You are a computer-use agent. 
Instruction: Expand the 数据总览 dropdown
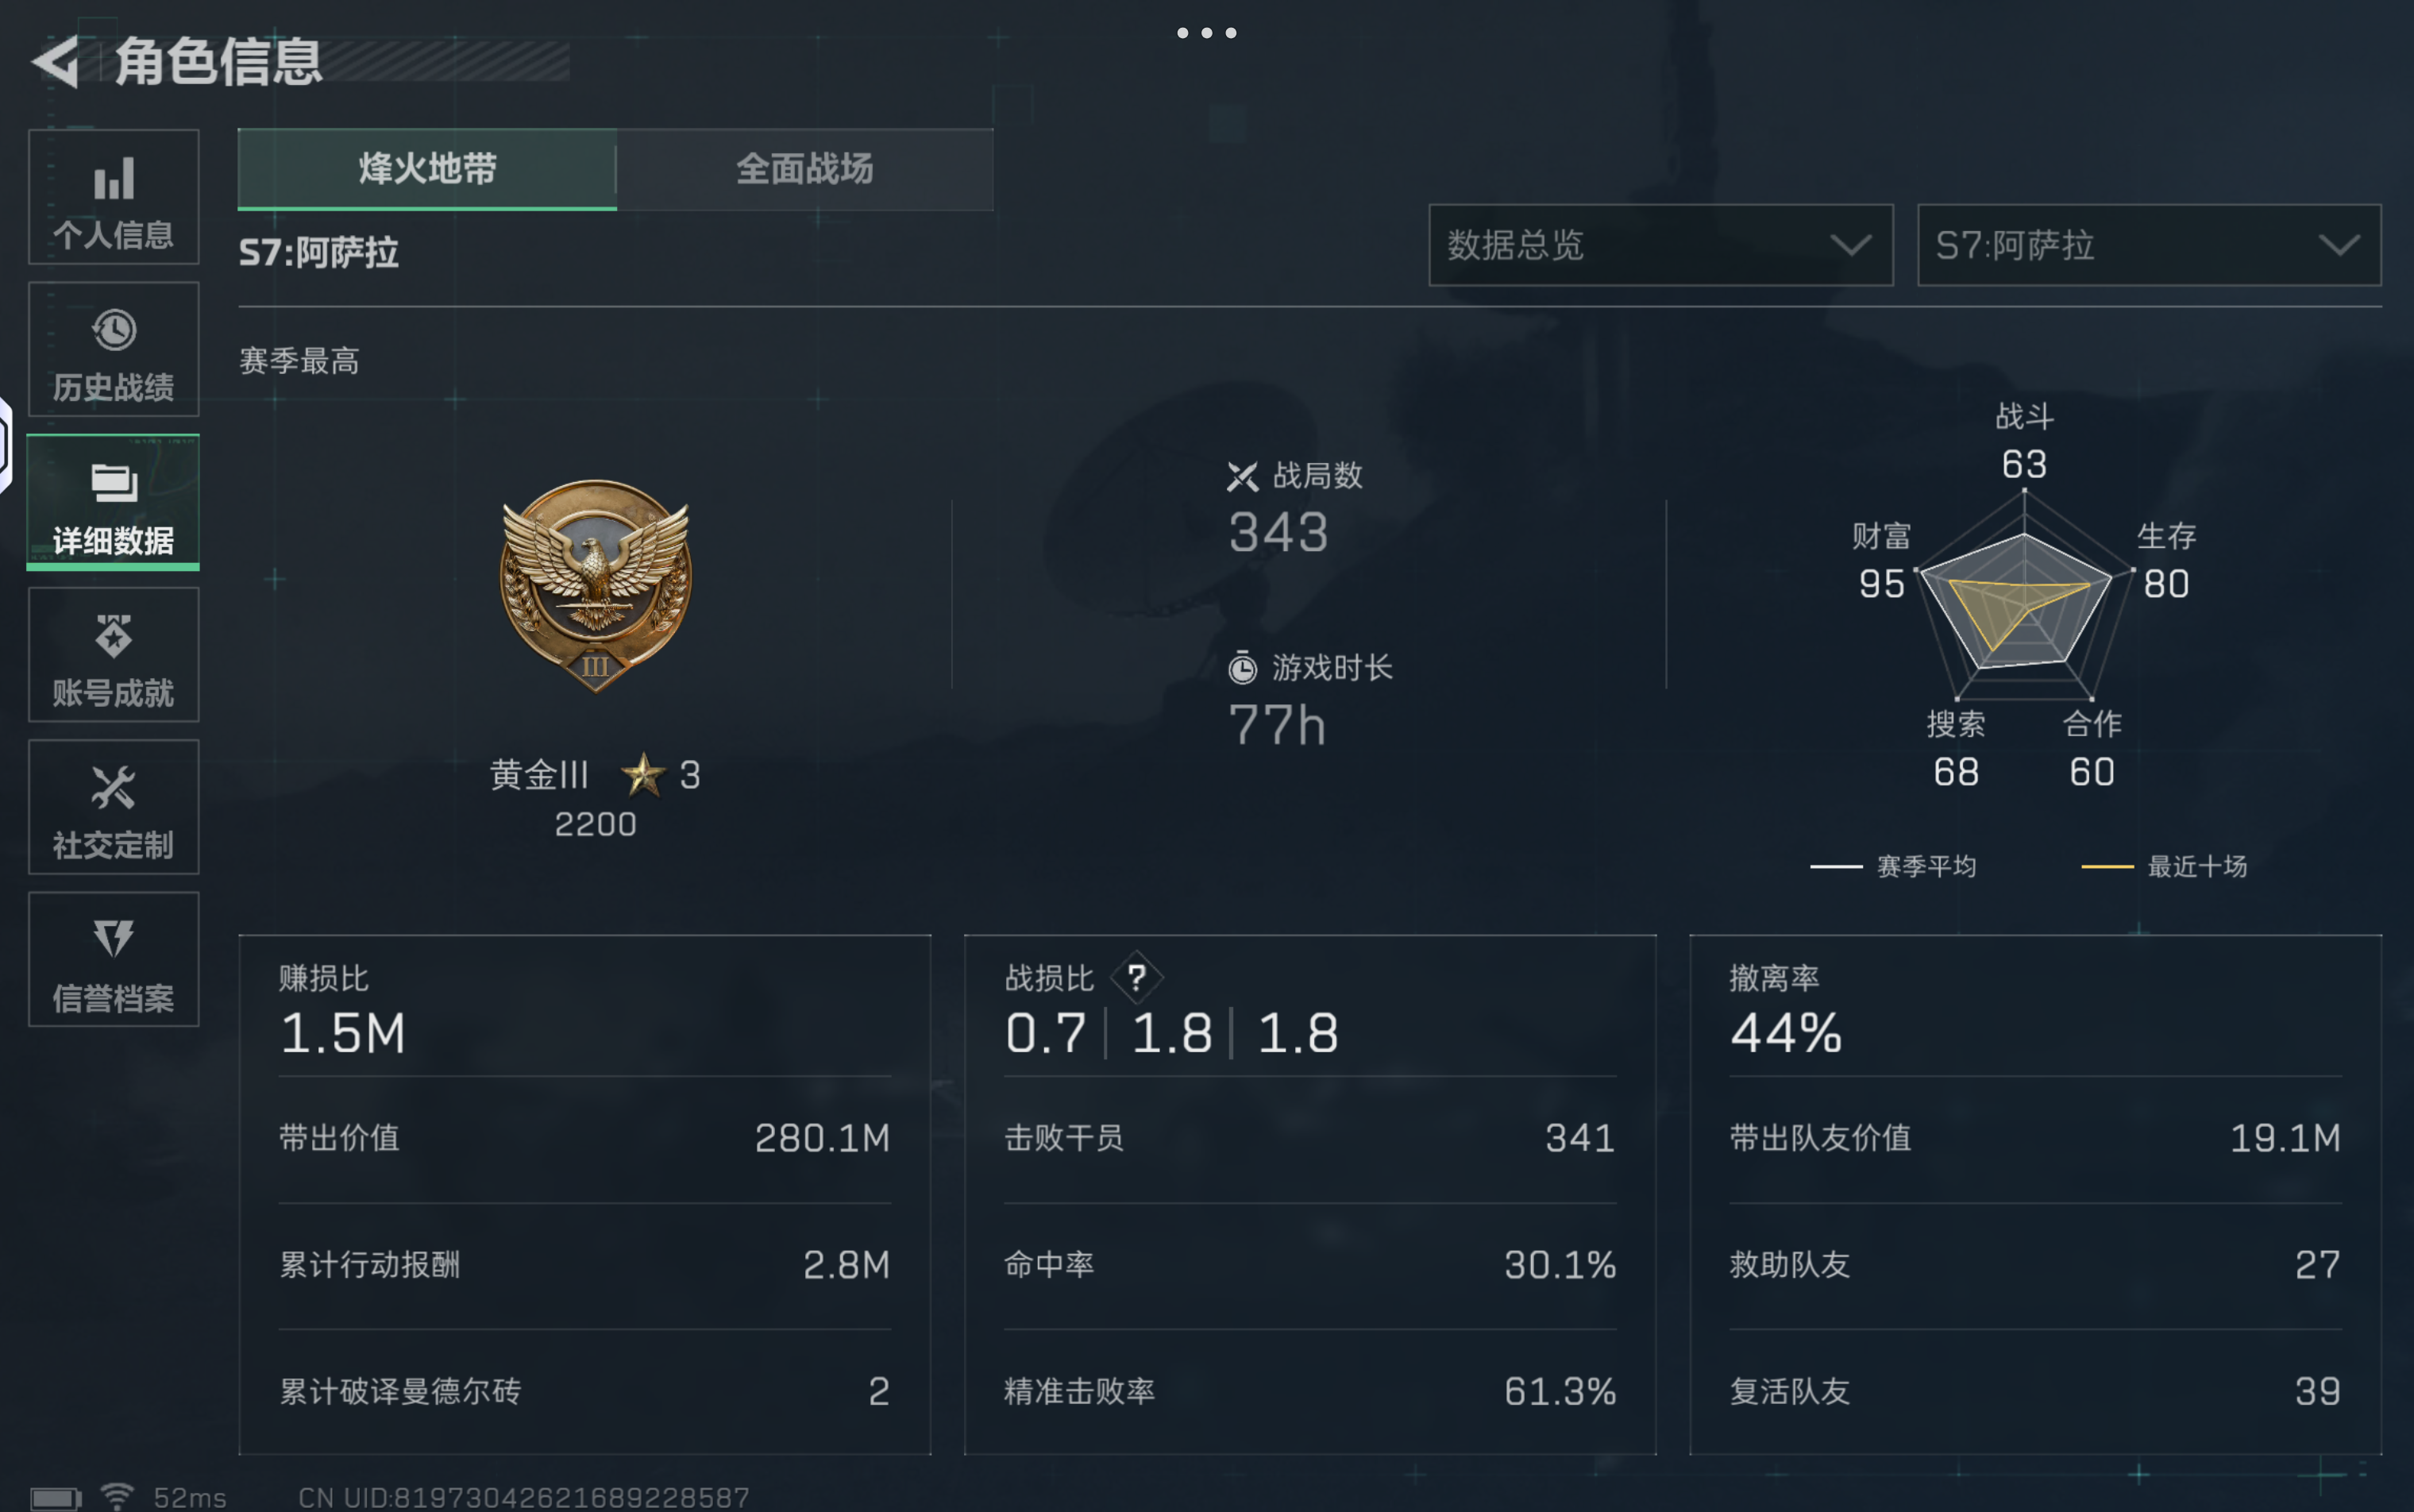pyautogui.click(x=1660, y=245)
